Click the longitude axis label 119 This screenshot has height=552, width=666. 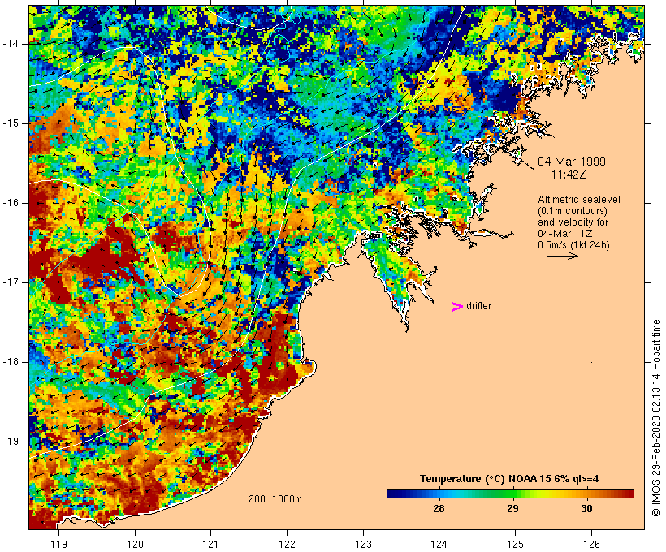click(58, 545)
